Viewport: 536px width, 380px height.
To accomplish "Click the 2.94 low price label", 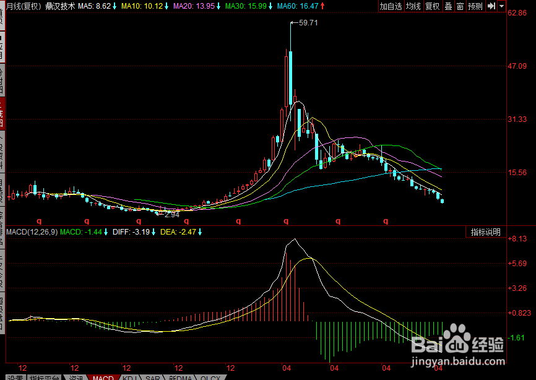I will coord(172,215).
